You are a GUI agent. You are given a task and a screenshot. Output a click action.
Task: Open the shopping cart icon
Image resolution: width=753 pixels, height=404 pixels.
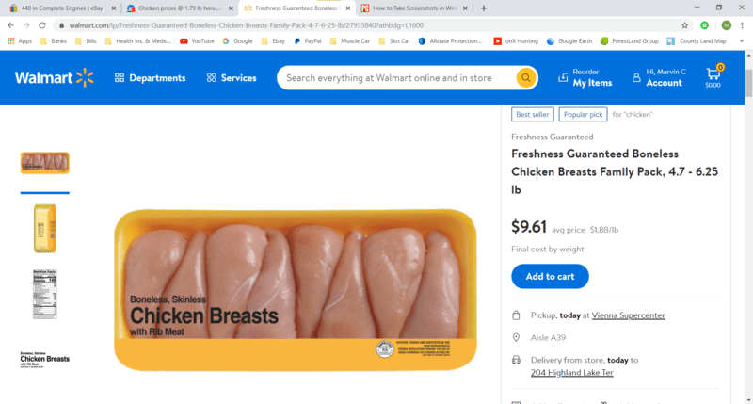pyautogui.click(x=713, y=76)
